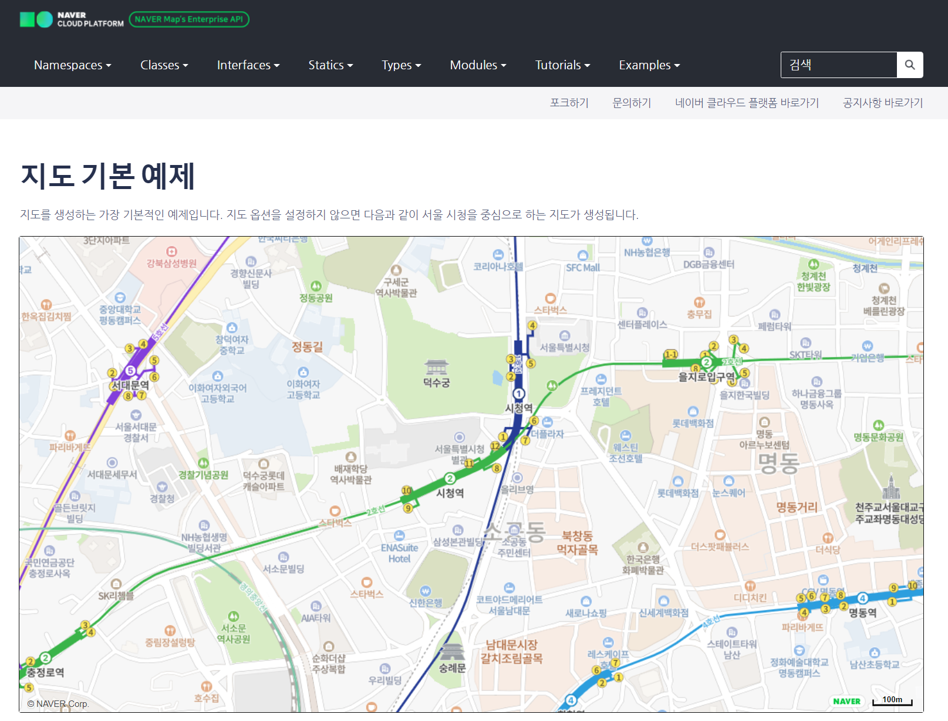The width and height of the screenshot is (948, 721).
Task: Click the 시청역 line 2 station marker
Action: pos(450,479)
